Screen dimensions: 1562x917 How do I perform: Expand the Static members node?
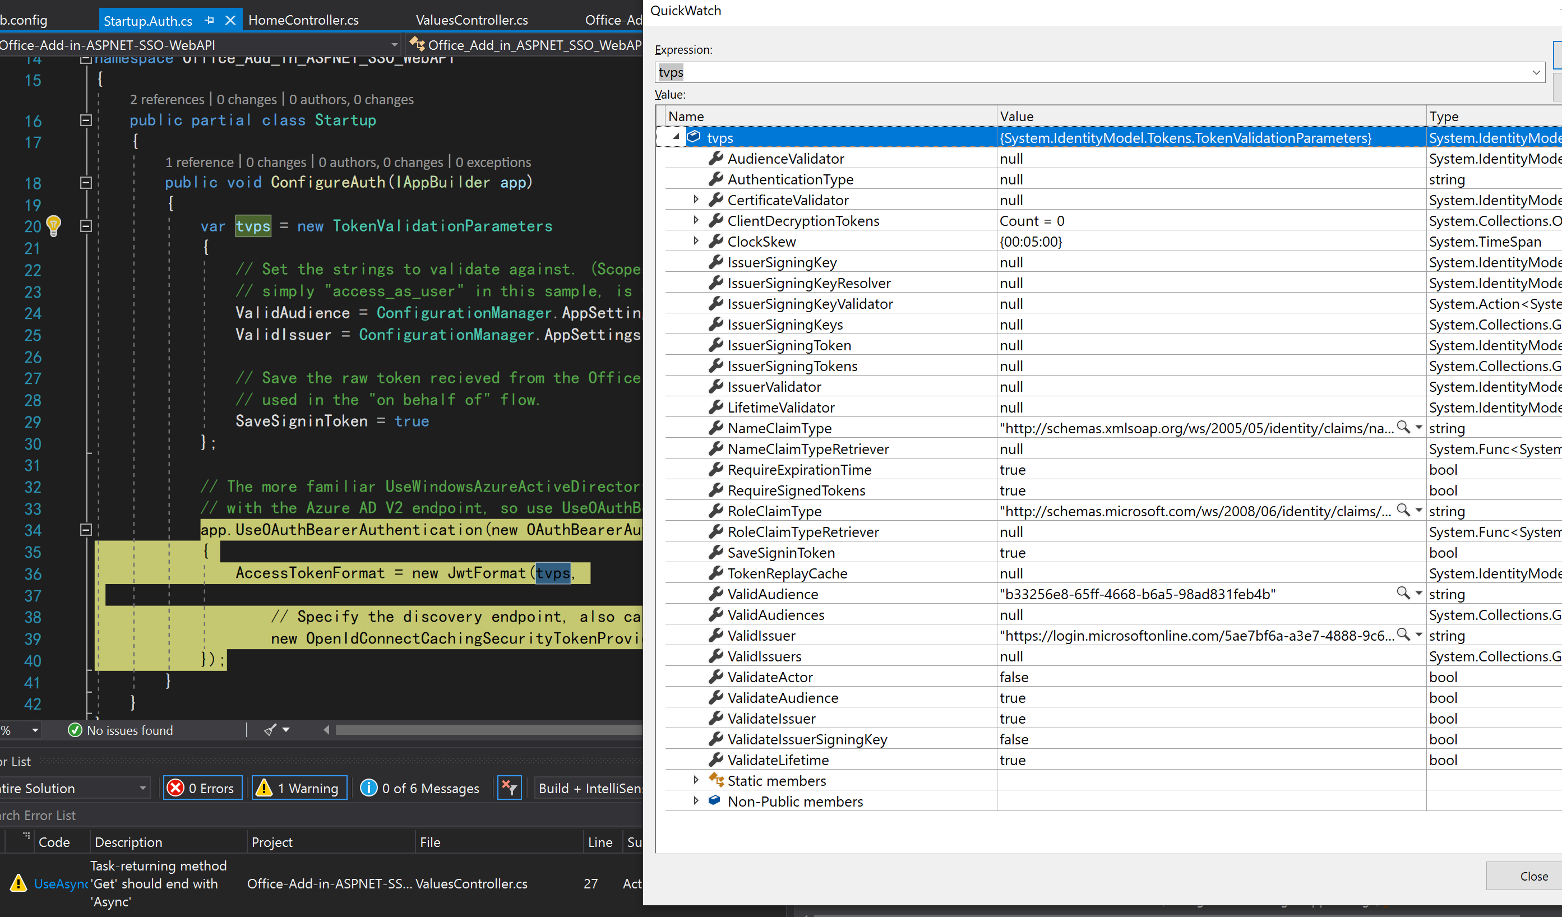pyautogui.click(x=695, y=780)
